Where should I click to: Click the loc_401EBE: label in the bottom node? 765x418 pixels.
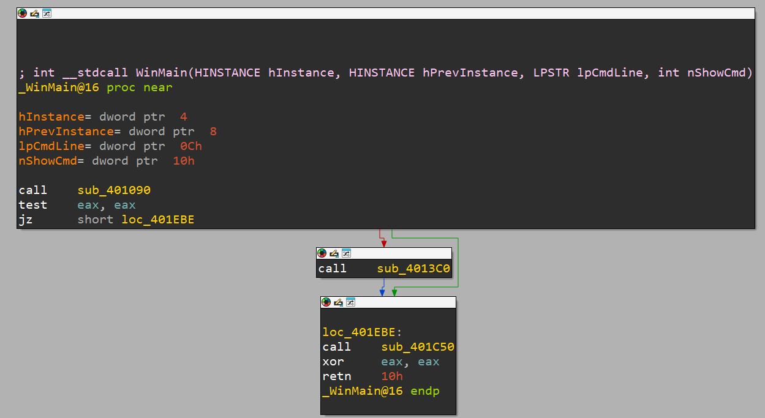point(362,332)
